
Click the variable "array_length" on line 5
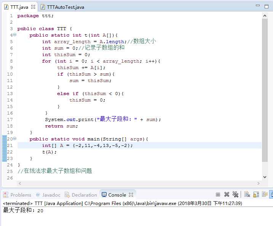tap(72, 42)
